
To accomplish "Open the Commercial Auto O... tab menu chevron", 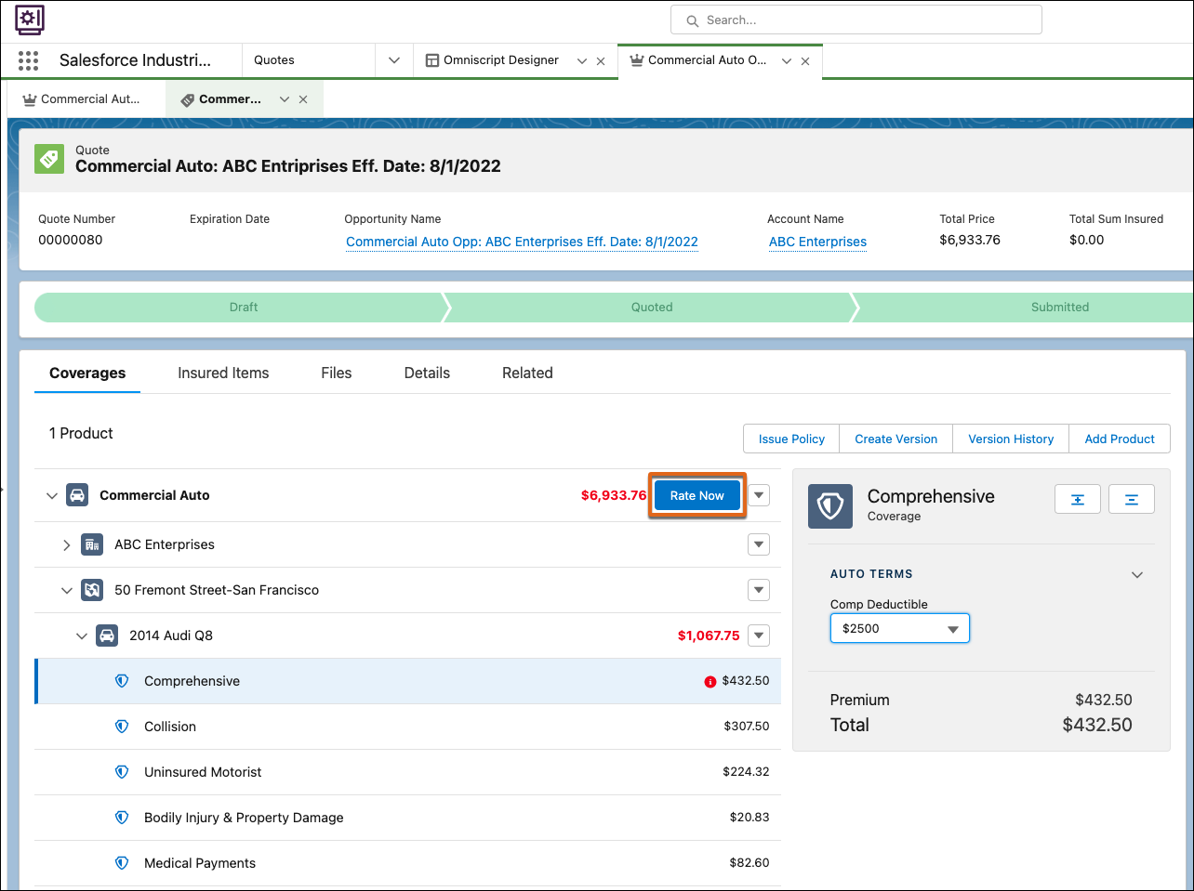I will tap(787, 61).
